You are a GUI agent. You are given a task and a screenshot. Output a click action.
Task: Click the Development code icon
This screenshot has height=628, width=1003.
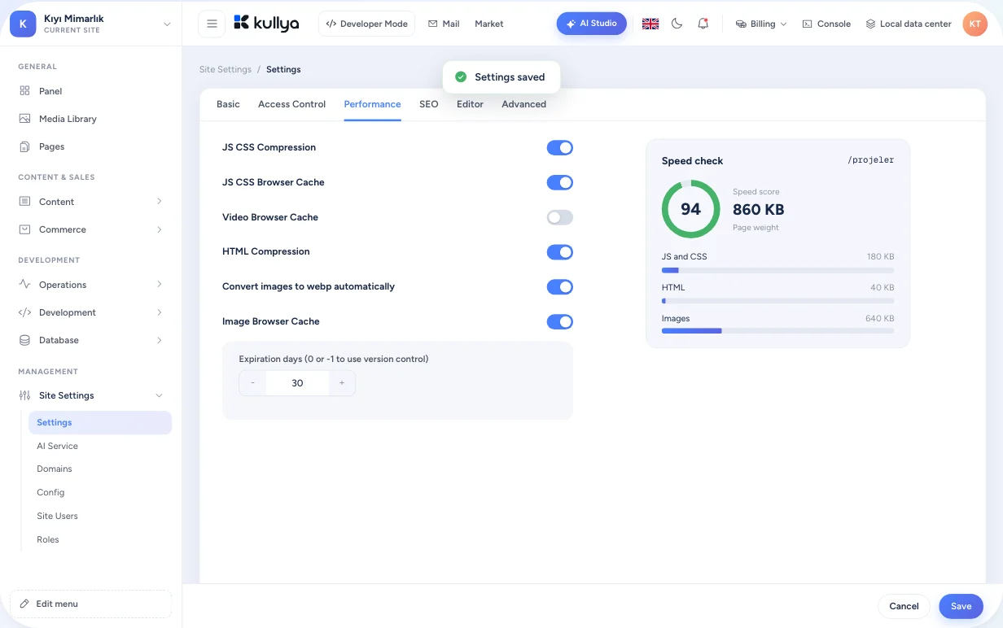click(24, 312)
